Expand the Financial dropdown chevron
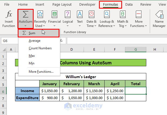This screenshot has width=167, height=115. [54, 26]
